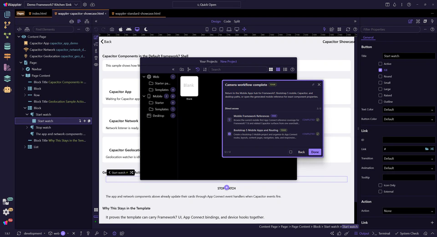Open the Button Color dropdown

(x=408, y=119)
